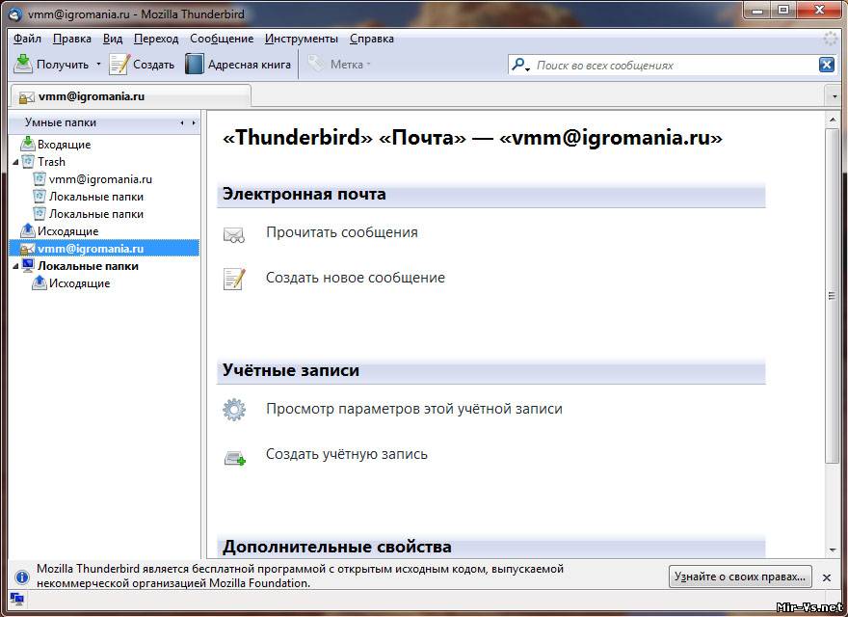Click the vertical scrollbar thumb

833,296
